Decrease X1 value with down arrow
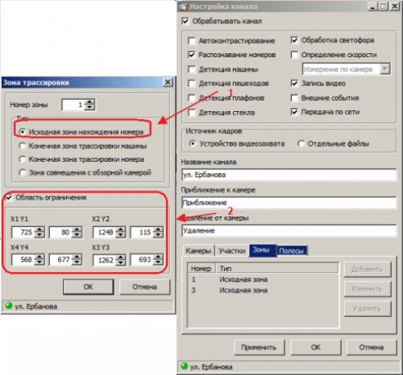Viewport: 403px width, 375px height. (x=39, y=235)
